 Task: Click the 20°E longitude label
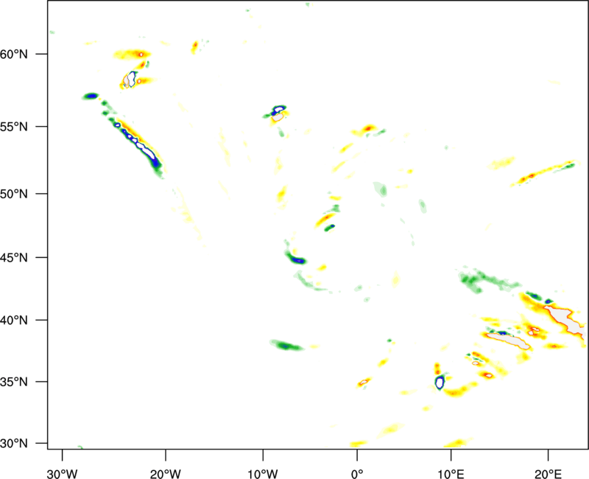point(548,474)
